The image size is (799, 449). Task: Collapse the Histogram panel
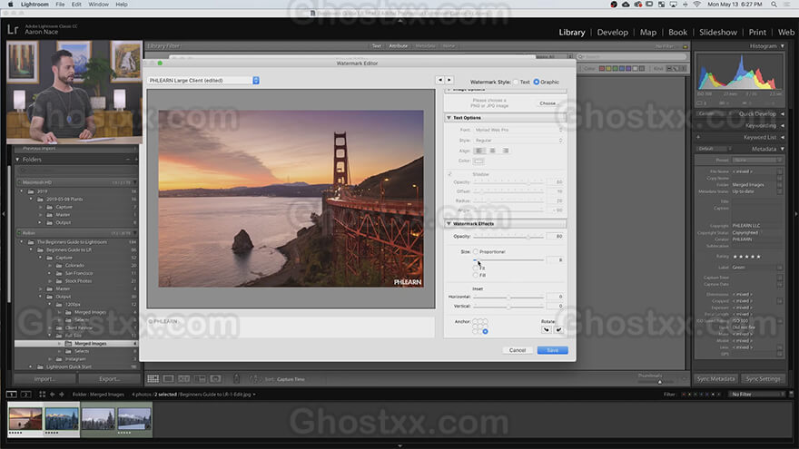pyautogui.click(x=783, y=46)
